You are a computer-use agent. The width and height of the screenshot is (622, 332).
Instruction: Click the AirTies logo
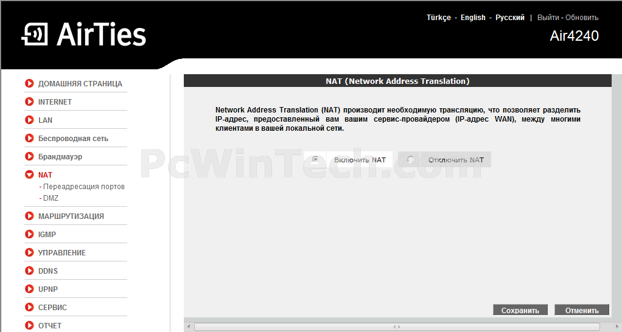click(84, 35)
